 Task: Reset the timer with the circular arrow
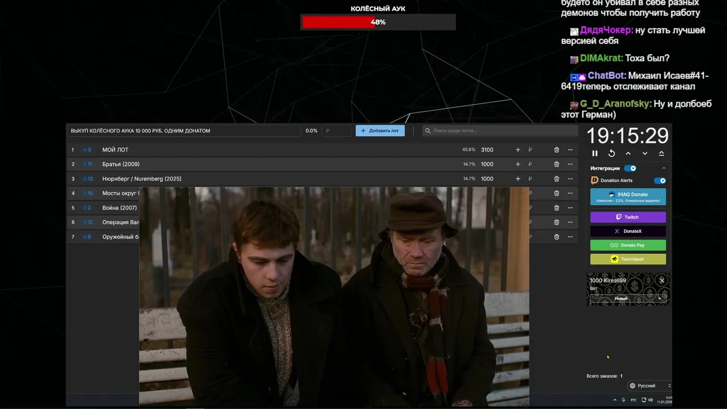(612, 153)
